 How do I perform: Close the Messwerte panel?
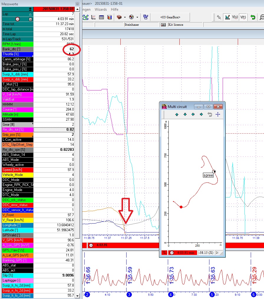coord(77,4)
